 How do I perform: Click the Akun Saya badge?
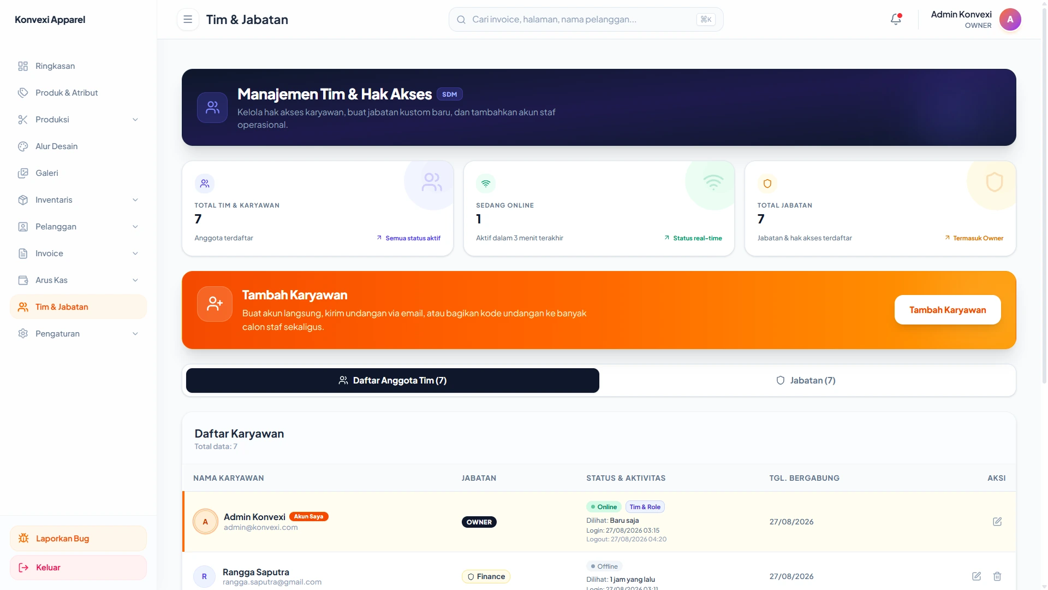pyautogui.click(x=308, y=516)
